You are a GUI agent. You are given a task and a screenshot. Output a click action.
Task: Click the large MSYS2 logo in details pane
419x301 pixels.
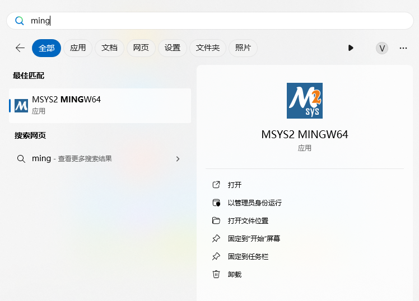[x=305, y=101]
